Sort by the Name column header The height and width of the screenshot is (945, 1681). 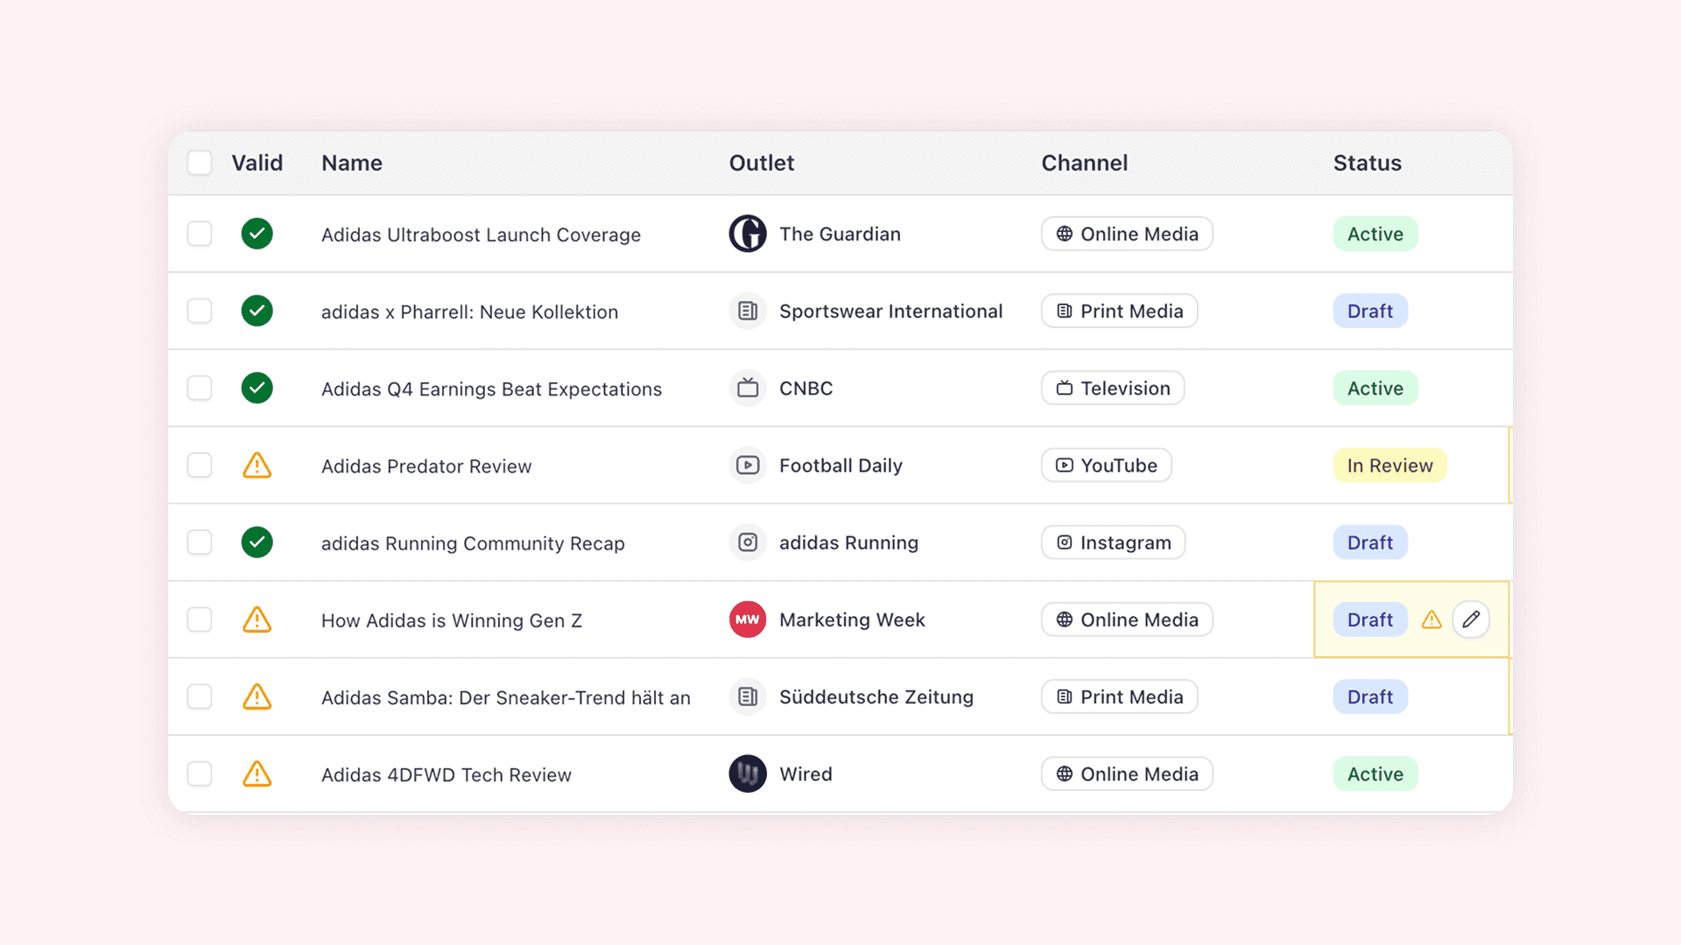(x=352, y=163)
